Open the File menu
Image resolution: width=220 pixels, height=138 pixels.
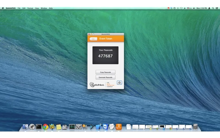point(19,8)
